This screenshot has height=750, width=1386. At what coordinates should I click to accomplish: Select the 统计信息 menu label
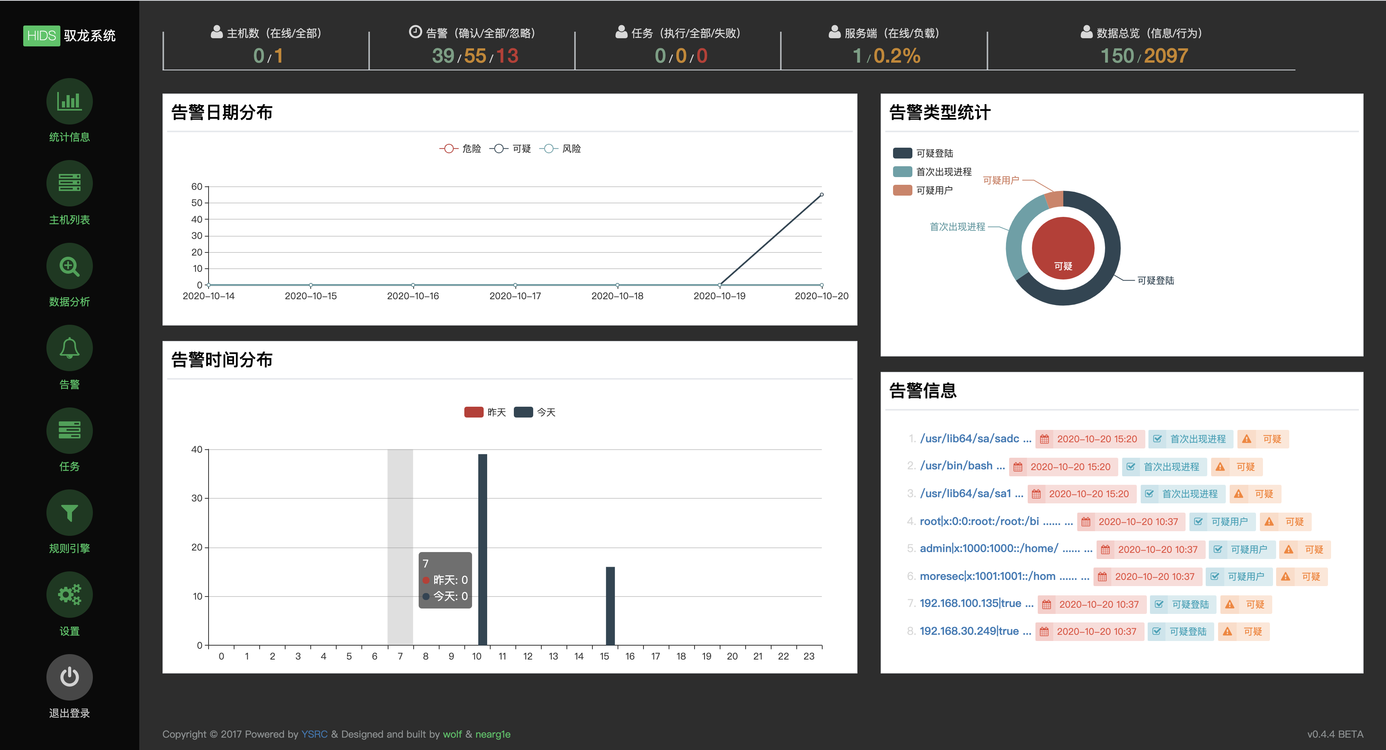click(x=69, y=137)
